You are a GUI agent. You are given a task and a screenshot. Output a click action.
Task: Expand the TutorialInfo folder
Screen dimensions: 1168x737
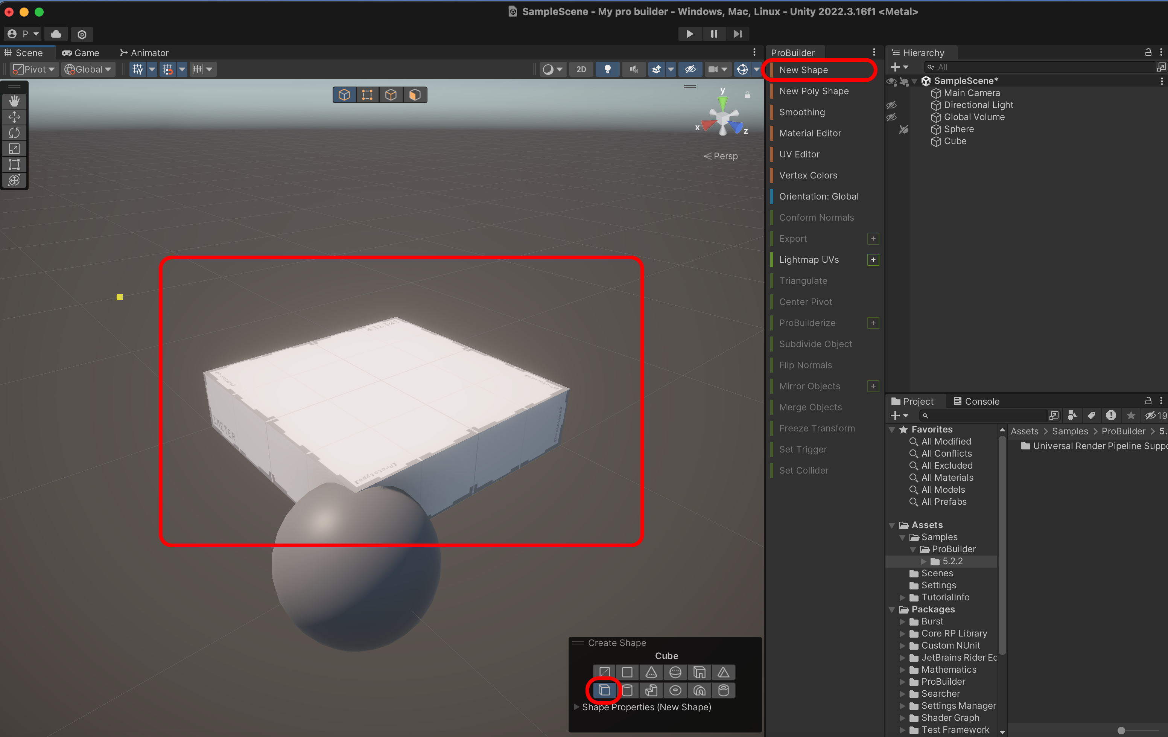(902, 597)
